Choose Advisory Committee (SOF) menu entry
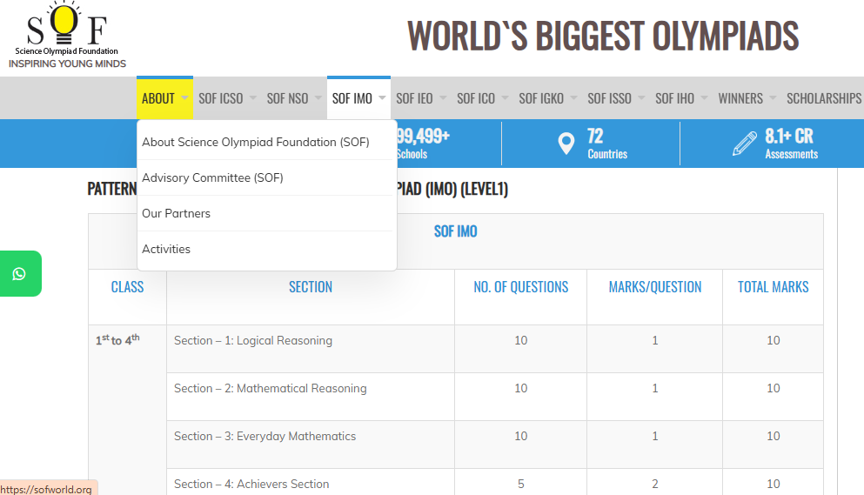Viewport: 864px width, 495px height. click(212, 177)
